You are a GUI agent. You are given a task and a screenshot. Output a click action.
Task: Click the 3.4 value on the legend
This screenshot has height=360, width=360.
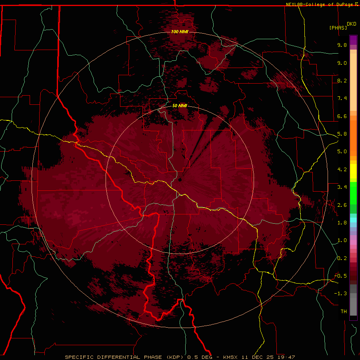342,187
